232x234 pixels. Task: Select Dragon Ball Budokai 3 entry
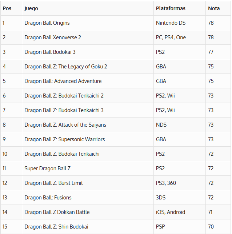click(x=50, y=52)
